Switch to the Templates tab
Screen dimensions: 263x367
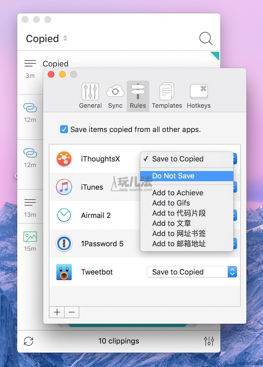[167, 96]
